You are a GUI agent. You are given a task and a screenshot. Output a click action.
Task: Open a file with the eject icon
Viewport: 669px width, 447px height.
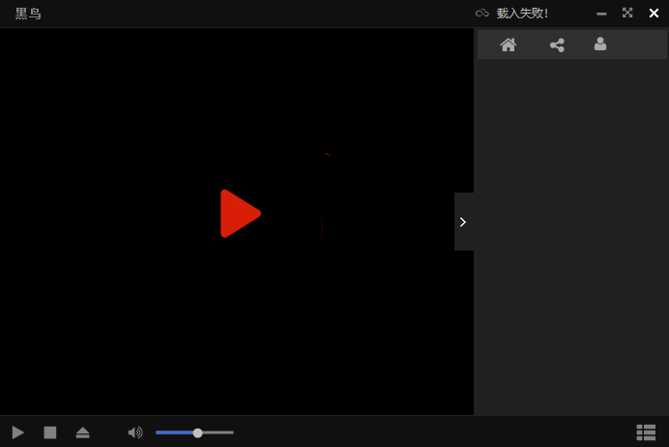point(83,432)
